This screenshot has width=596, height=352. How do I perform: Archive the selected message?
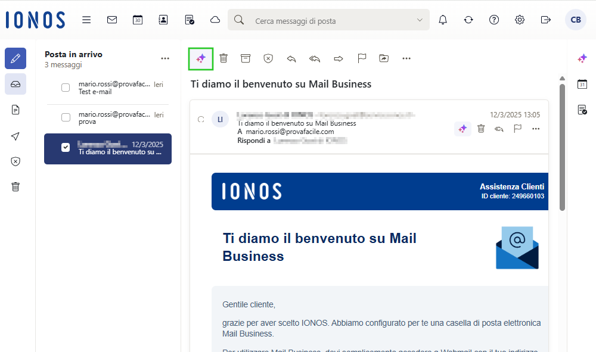(x=246, y=58)
